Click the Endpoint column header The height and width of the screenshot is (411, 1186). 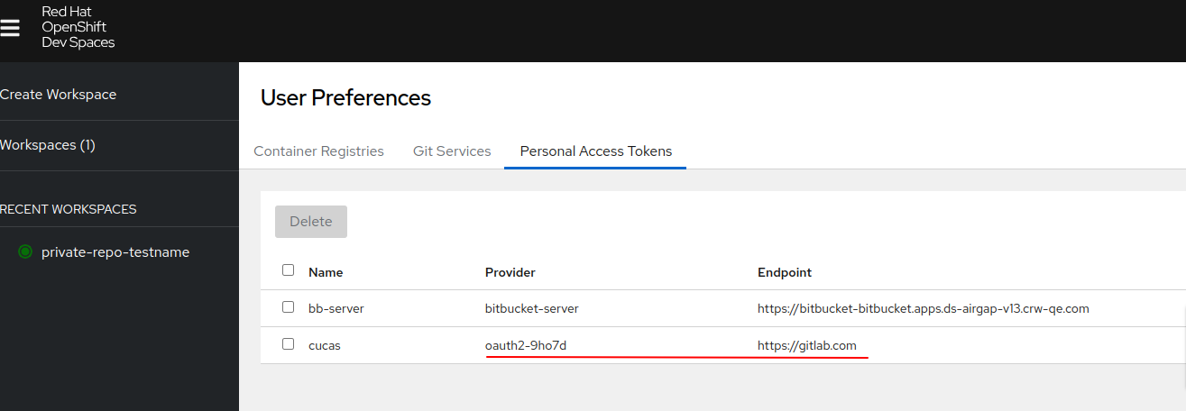[784, 272]
